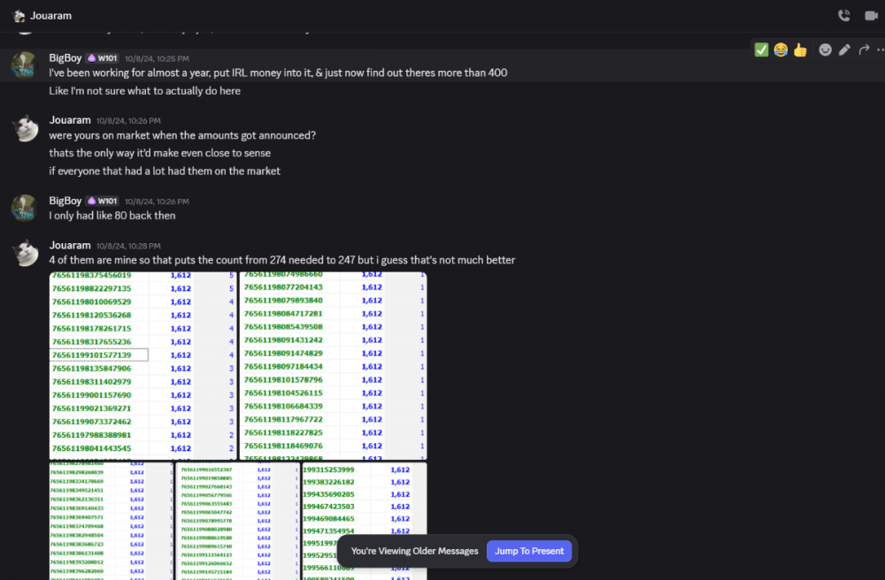The image size is (885, 580).
Task: Start a voice call with Jouaram
Action: pyautogui.click(x=843, y=15)
